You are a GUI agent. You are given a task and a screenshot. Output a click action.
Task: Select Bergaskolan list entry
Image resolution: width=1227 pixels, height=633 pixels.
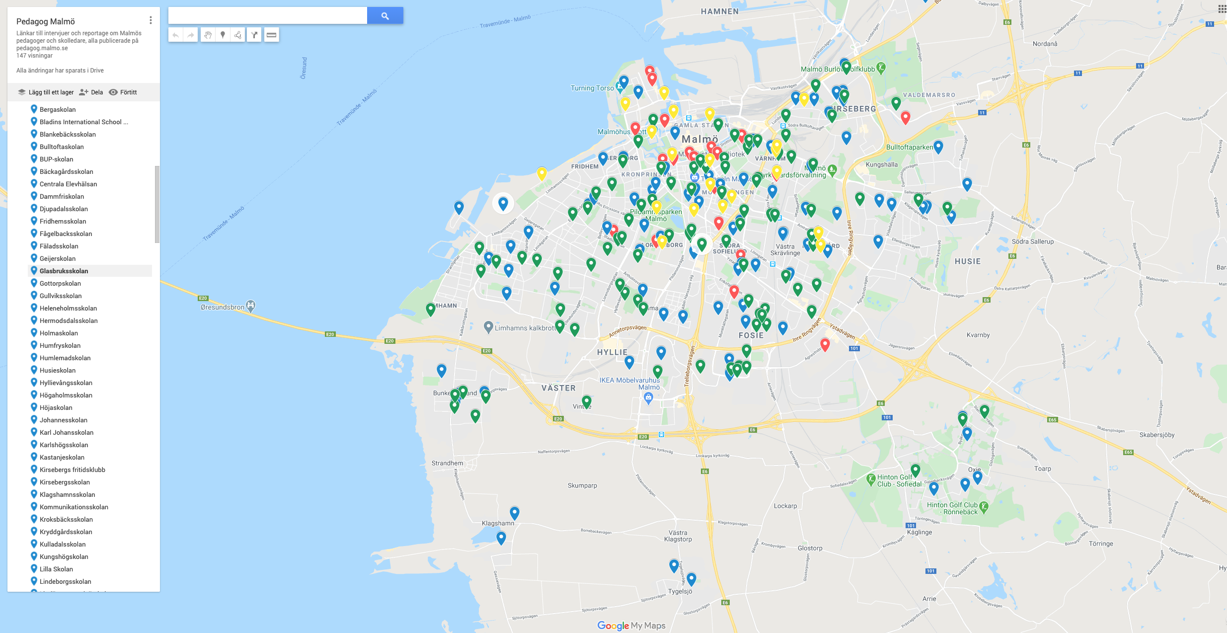[58, 109]
